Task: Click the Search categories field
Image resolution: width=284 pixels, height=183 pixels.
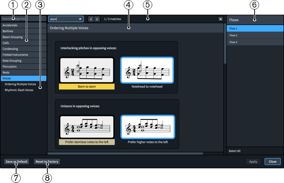Action: coord(24,19)
